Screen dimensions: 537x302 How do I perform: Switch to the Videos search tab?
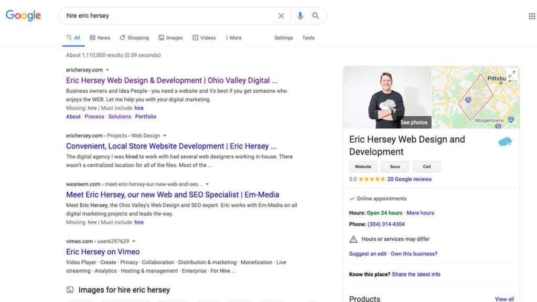coord(204,38)
